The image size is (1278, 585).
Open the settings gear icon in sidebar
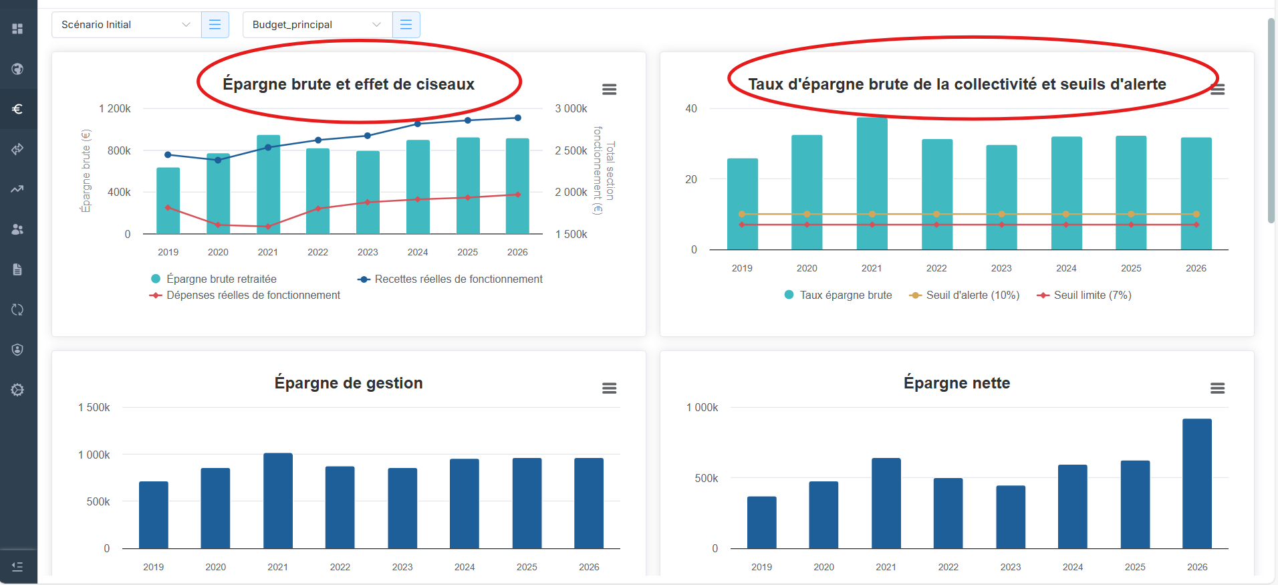(17, 390)
